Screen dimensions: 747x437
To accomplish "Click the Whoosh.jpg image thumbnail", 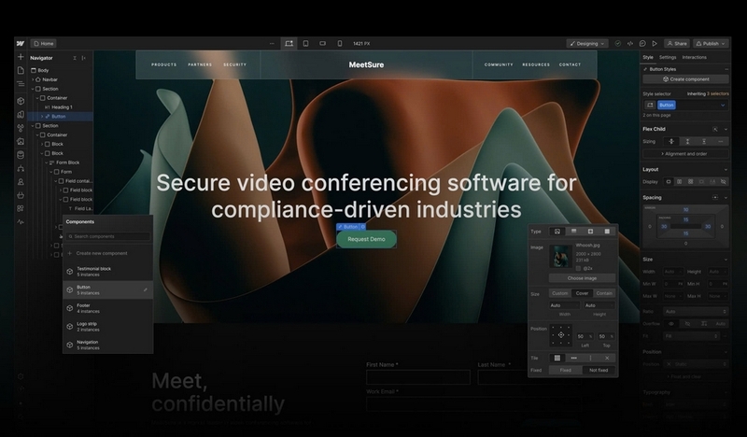I will (560, 257).
